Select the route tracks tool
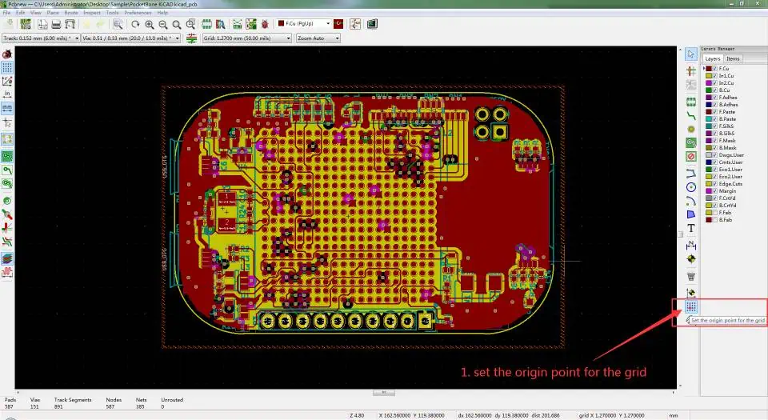The image size is (768, 420). point(691,116)
